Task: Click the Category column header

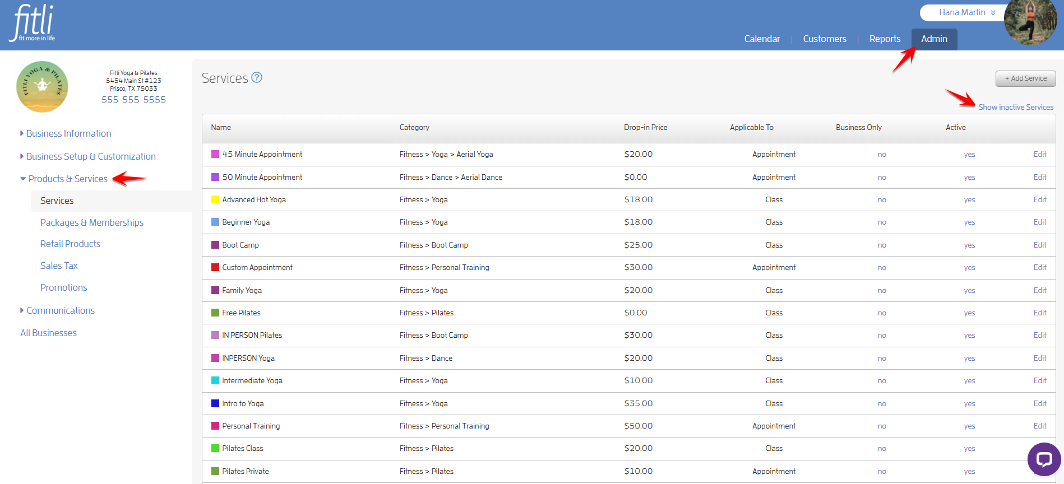Action: click(414, 127)
